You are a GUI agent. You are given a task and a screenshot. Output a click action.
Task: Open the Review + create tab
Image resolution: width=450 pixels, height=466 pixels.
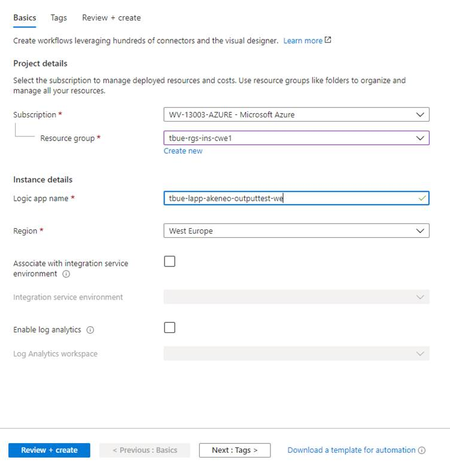111,18
